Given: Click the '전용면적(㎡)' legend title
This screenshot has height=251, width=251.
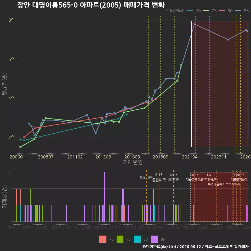Looking at the screenshot, I should (x=175, y=11).
